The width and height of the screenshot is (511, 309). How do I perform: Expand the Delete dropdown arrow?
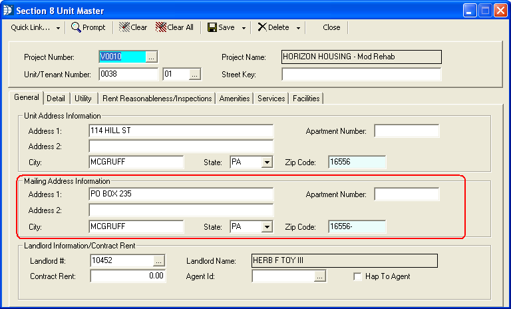coord(298,28)
